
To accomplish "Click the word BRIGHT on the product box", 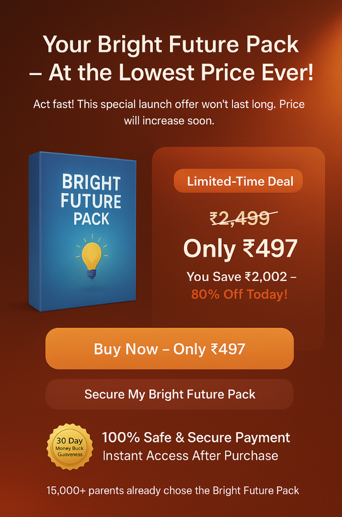I will [x=91, y=183].
